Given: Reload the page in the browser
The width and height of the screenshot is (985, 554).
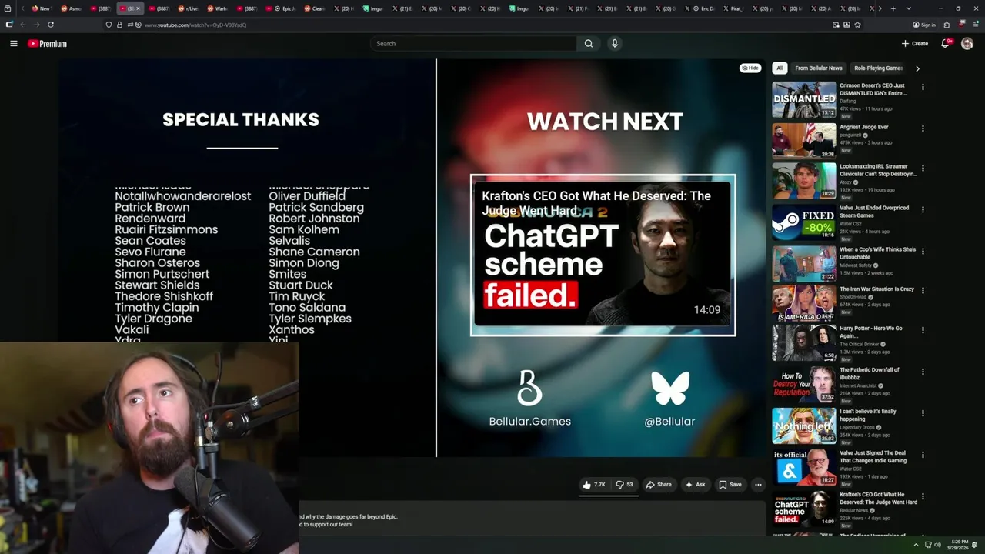Looking at the screenshot, I should 51,25.
